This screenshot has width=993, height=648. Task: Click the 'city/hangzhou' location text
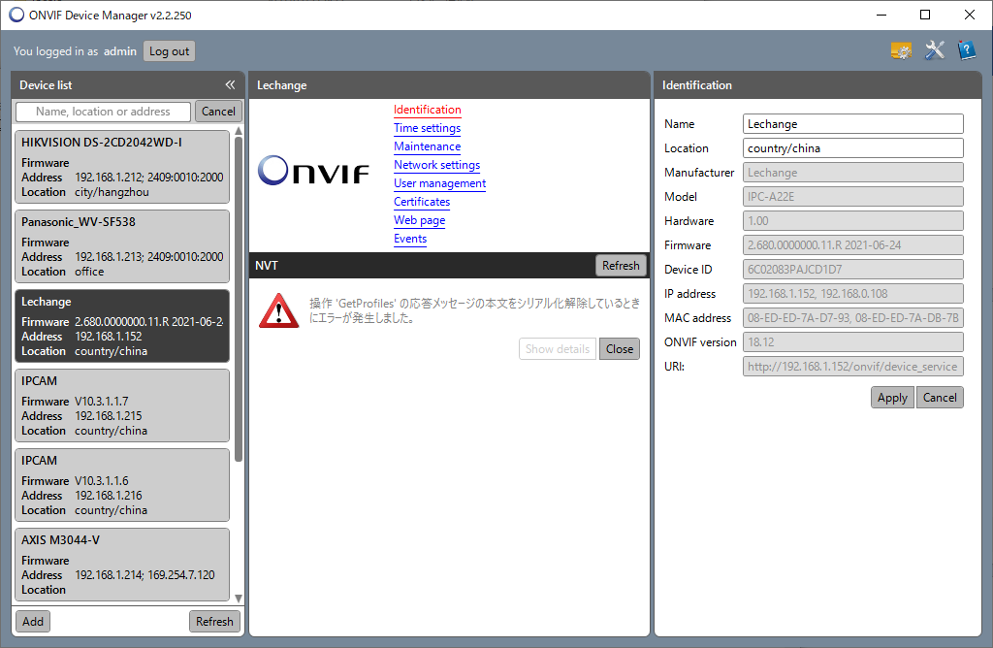[x=112, y=192]
